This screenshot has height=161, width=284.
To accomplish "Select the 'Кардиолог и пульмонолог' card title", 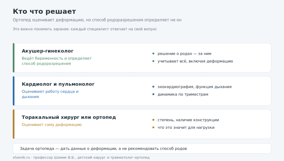I will pyautogui.click(x=58, y=84).
